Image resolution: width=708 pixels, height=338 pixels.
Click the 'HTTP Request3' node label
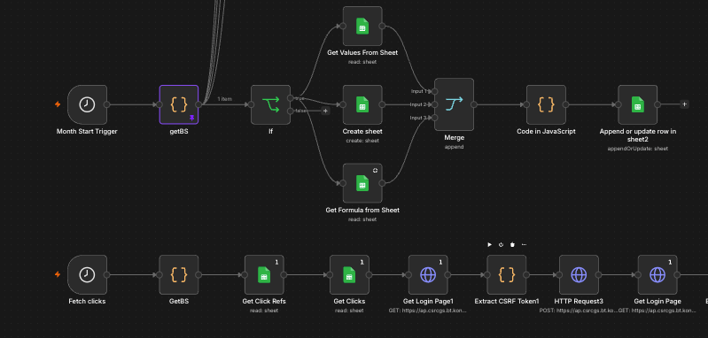[579, 302]
